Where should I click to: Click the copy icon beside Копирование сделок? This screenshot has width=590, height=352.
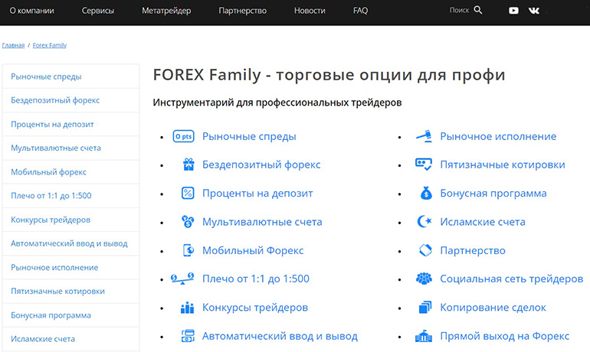[x=425, y=308]
